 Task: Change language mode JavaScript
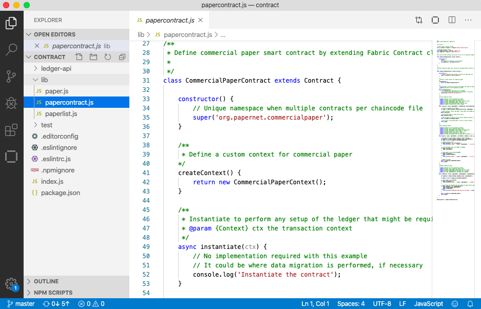428,304
